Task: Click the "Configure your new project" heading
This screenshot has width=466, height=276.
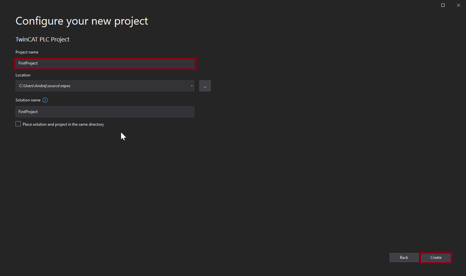Action: coord(82,21)
